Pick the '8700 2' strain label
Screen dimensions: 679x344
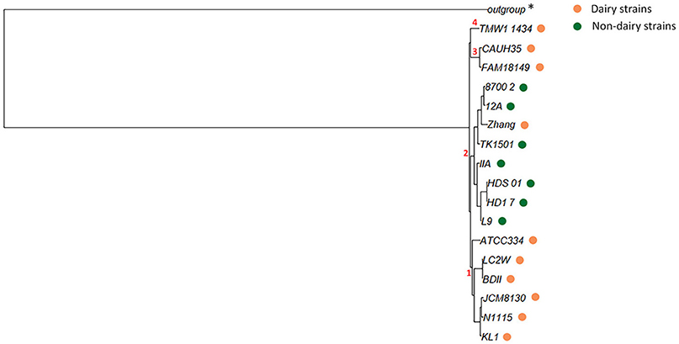pos(500,87)
